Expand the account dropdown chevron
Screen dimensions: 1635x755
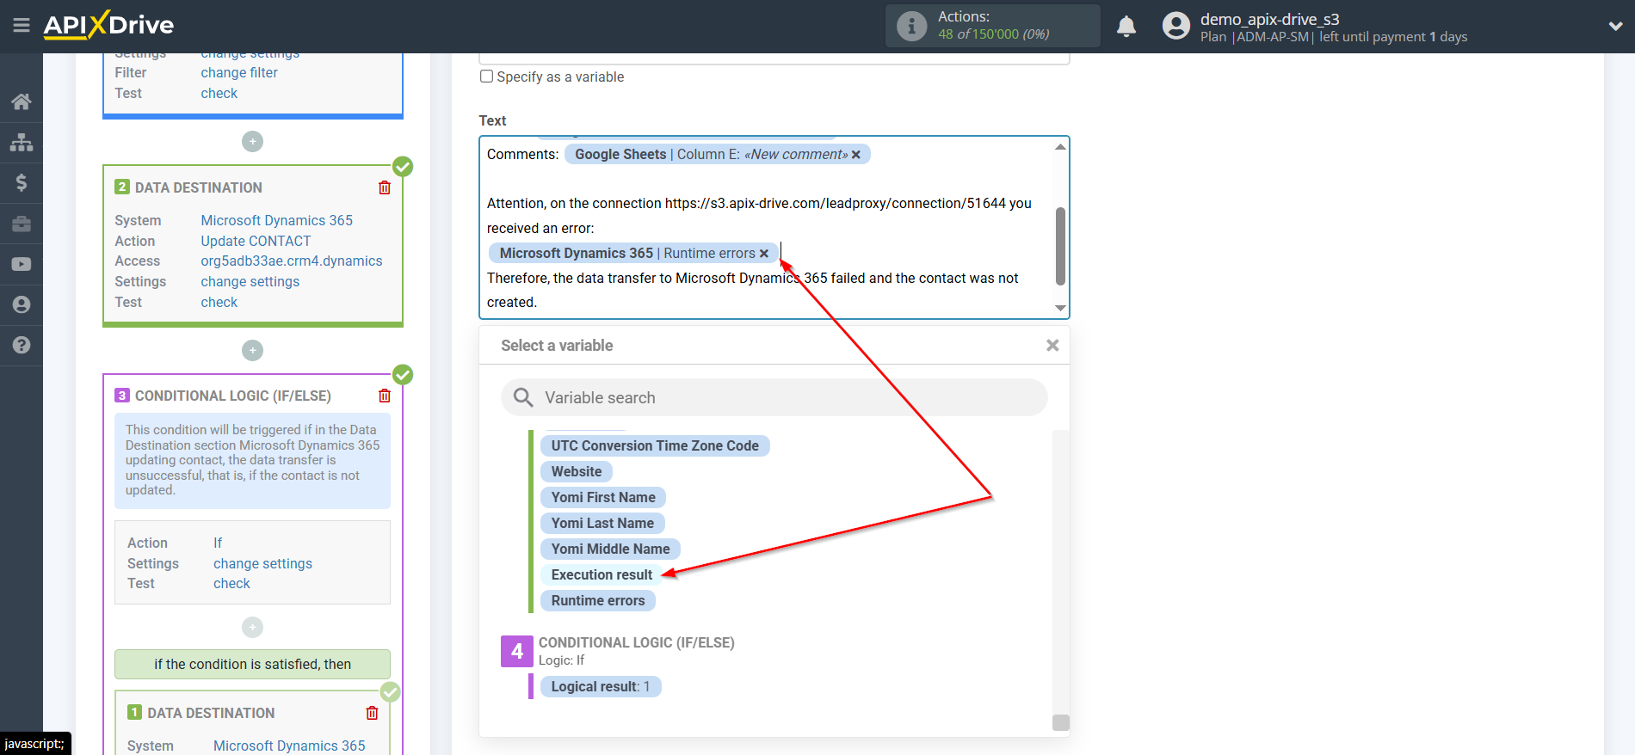[x=1615, y=27]
